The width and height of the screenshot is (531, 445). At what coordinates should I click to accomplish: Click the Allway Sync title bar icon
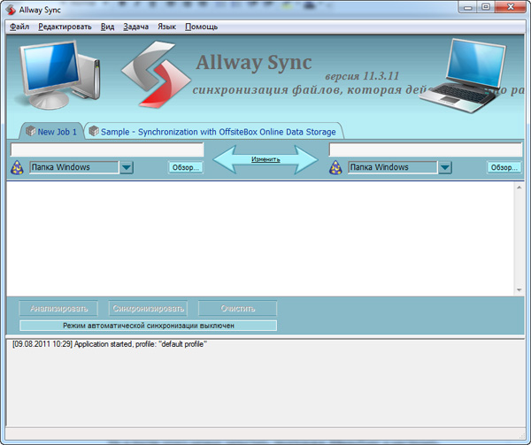(x=11, y=9)
